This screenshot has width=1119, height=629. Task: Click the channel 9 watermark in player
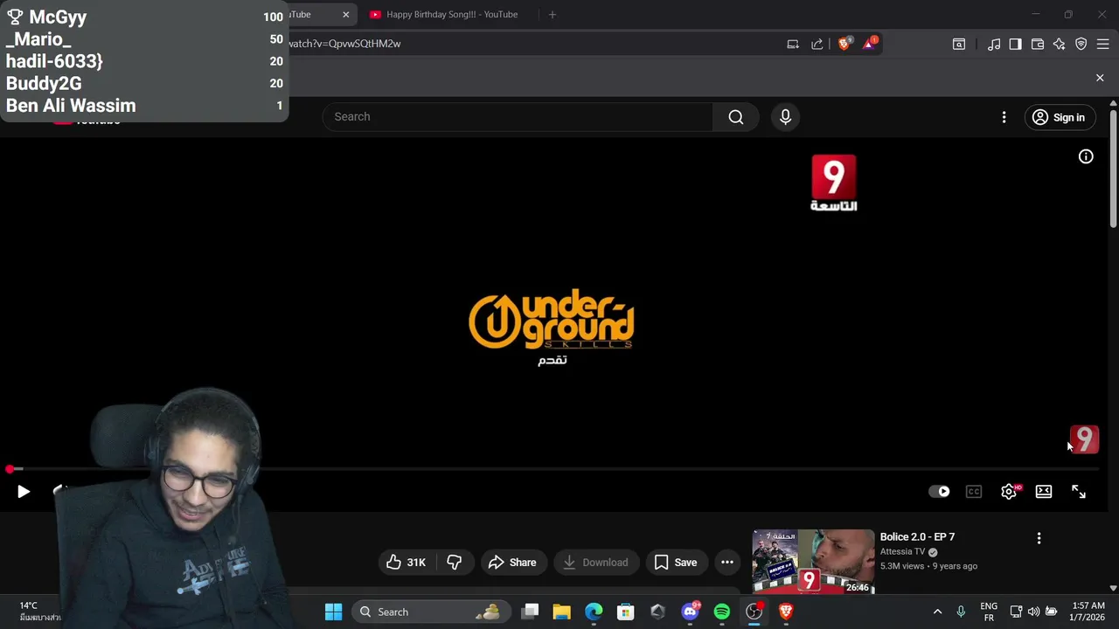[x=1084, y=439]
